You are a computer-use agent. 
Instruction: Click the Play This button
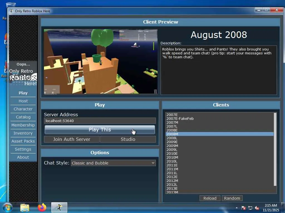(100, 130)
